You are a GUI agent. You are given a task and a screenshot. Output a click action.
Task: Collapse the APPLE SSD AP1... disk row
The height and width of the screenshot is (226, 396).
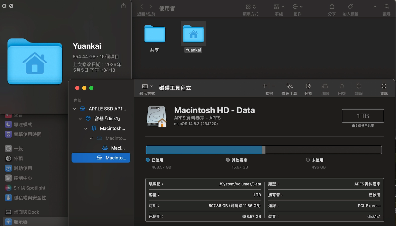(x=74, y=109)
